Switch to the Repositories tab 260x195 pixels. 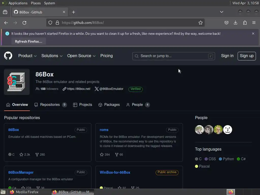[x=51, y=105]
